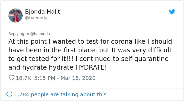The width and height of the screenshot is (184, 101).
Task: Click the word HYDRATE! in the tweet
Action: [91, 67]
